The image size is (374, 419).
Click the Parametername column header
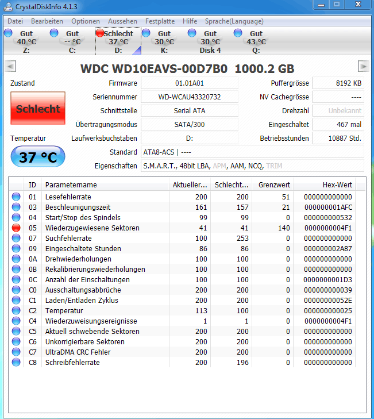[106, 185]
